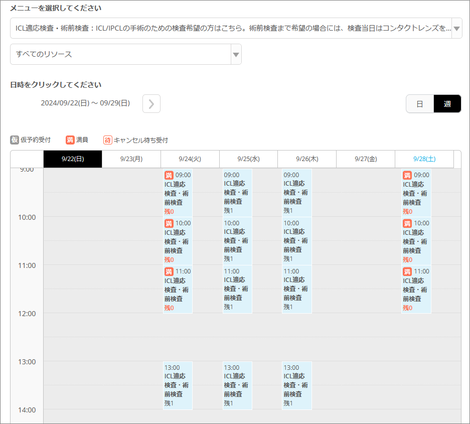
Task: Open the menu selection dropdown
Action: pyautogui.click(x=235, y=28)
